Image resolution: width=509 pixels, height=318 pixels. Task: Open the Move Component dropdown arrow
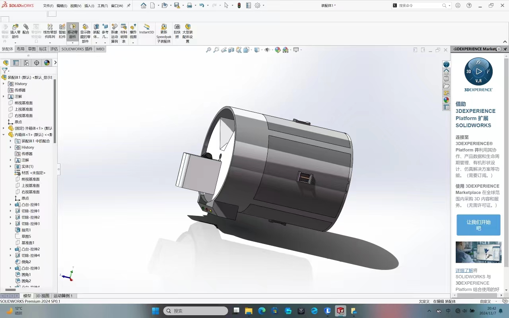(72, 42)
